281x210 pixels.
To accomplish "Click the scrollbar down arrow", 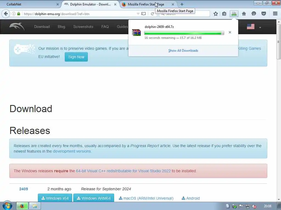I will coord(279,200).
